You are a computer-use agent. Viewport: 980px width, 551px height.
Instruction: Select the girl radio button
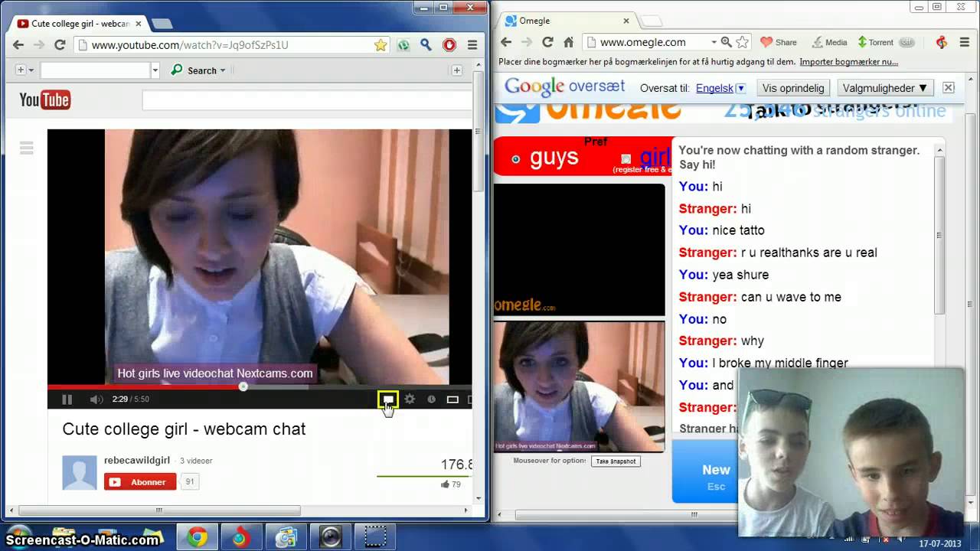pyautogui.click(x=626, y=159)
